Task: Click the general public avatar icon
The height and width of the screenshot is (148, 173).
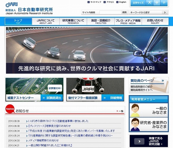Action: [x=135, y=110]
